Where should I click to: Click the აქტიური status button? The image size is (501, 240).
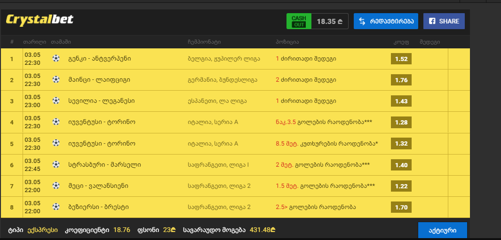pyautogui.click(x=443, y=231)
